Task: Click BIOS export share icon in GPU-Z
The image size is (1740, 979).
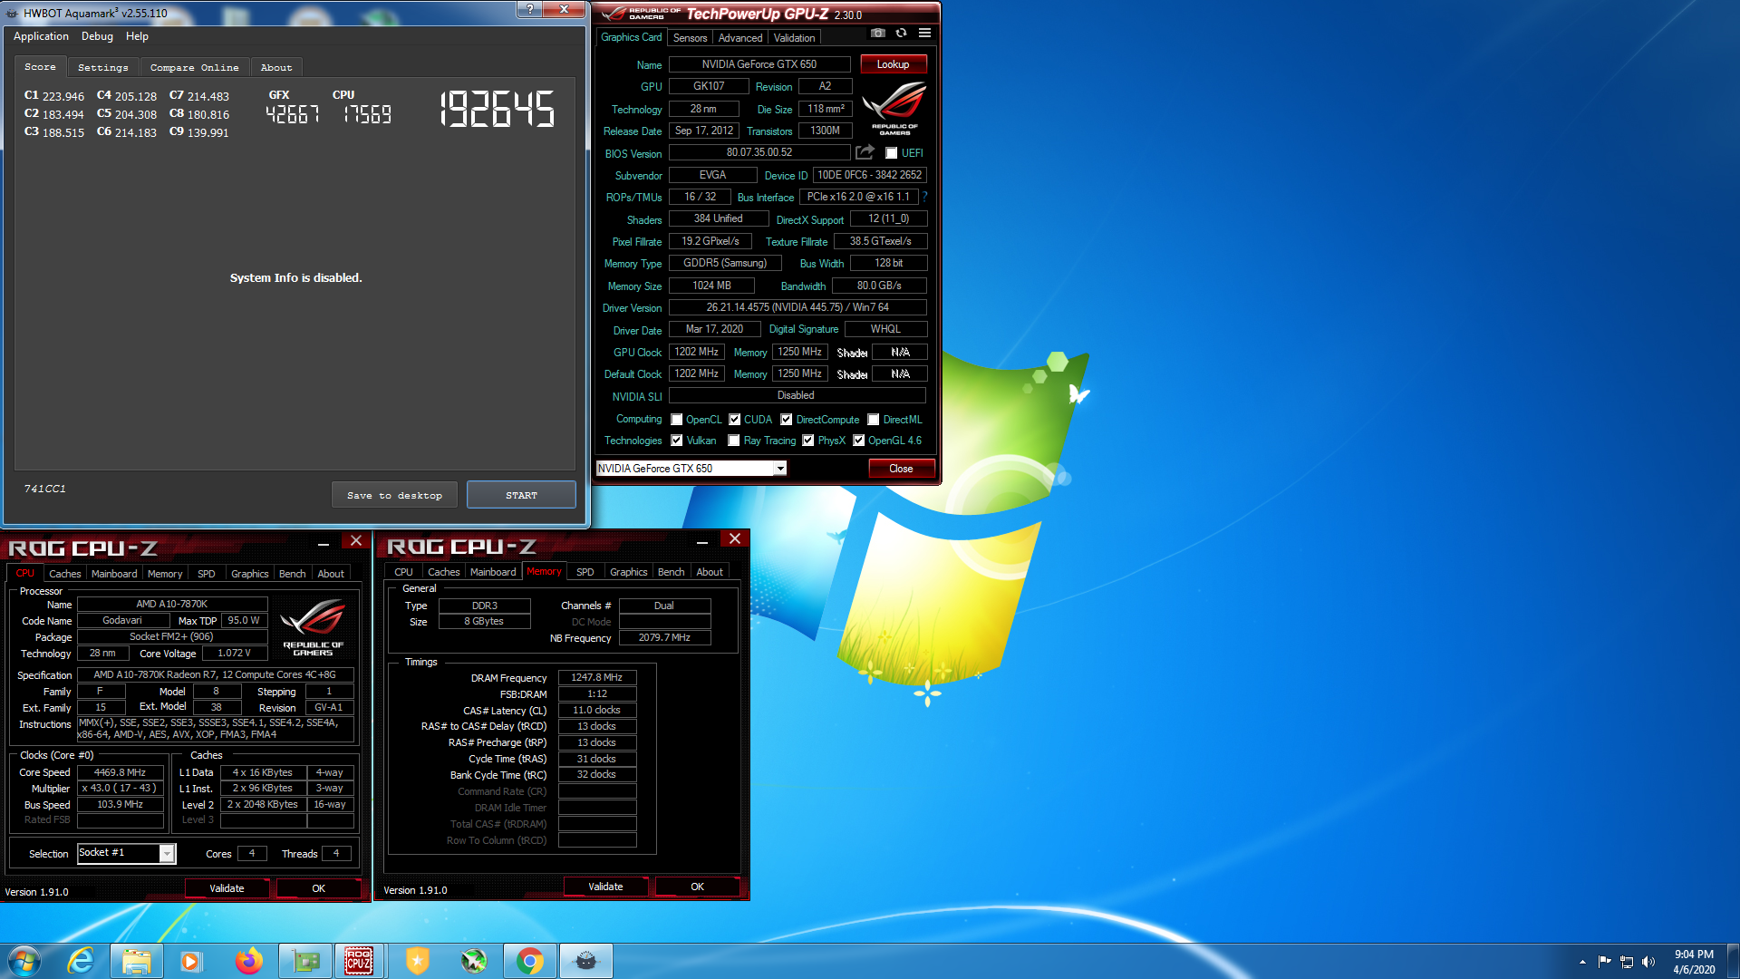Action: (865, 152)
